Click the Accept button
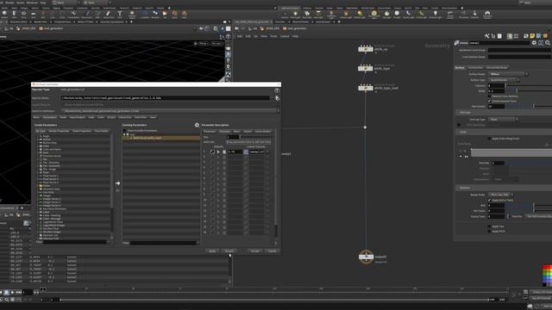Viewport: 552px width, 310px height. click(255, 251)
